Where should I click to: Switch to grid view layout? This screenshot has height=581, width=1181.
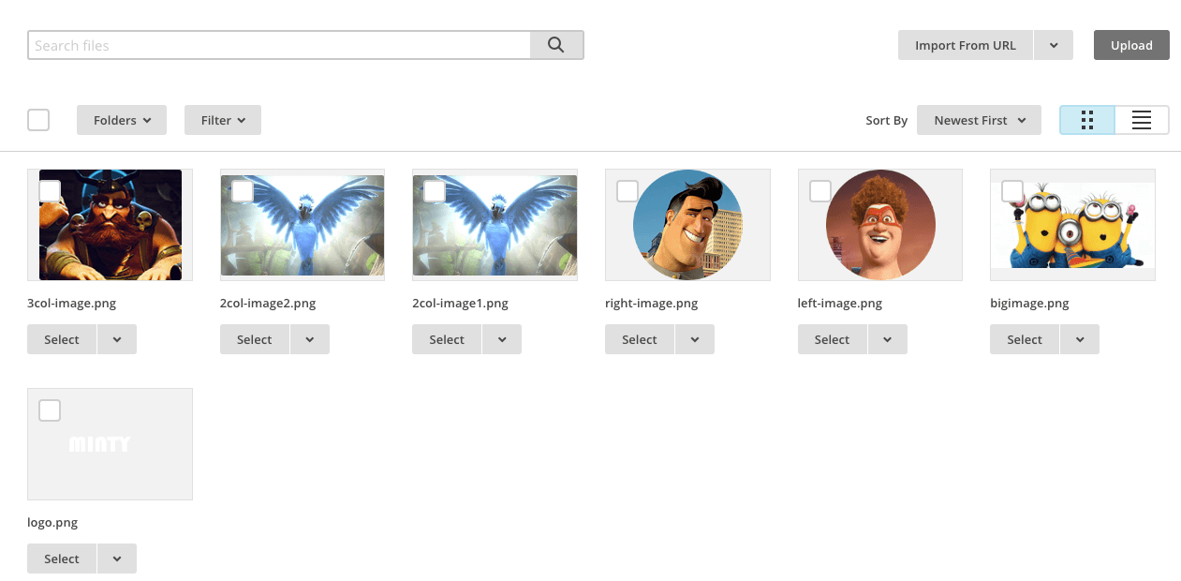(1087, 120)
